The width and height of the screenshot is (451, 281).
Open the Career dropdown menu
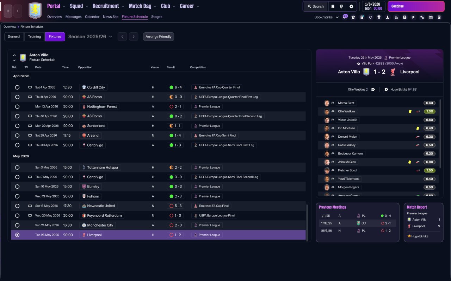[x=190, y=6]
